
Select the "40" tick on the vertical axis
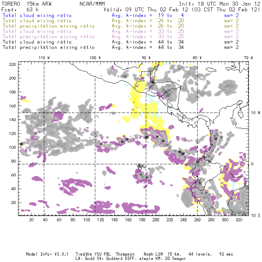(13, 189)
